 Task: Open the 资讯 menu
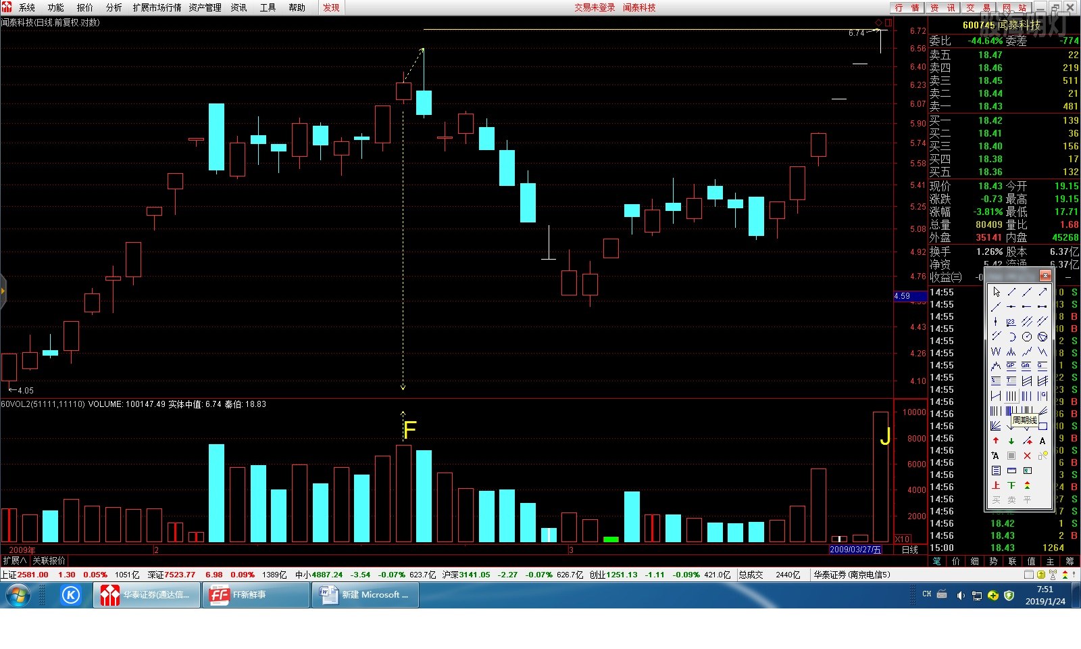pyautogui.click(x=238, y=7)
